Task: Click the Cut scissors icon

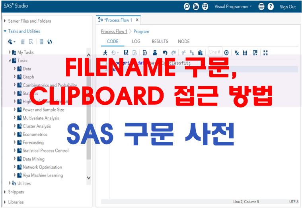Action: coord(183,52)
